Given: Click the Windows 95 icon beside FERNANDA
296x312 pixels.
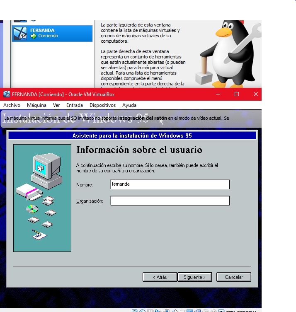Looking at the screenshot, I should (20, 33).
